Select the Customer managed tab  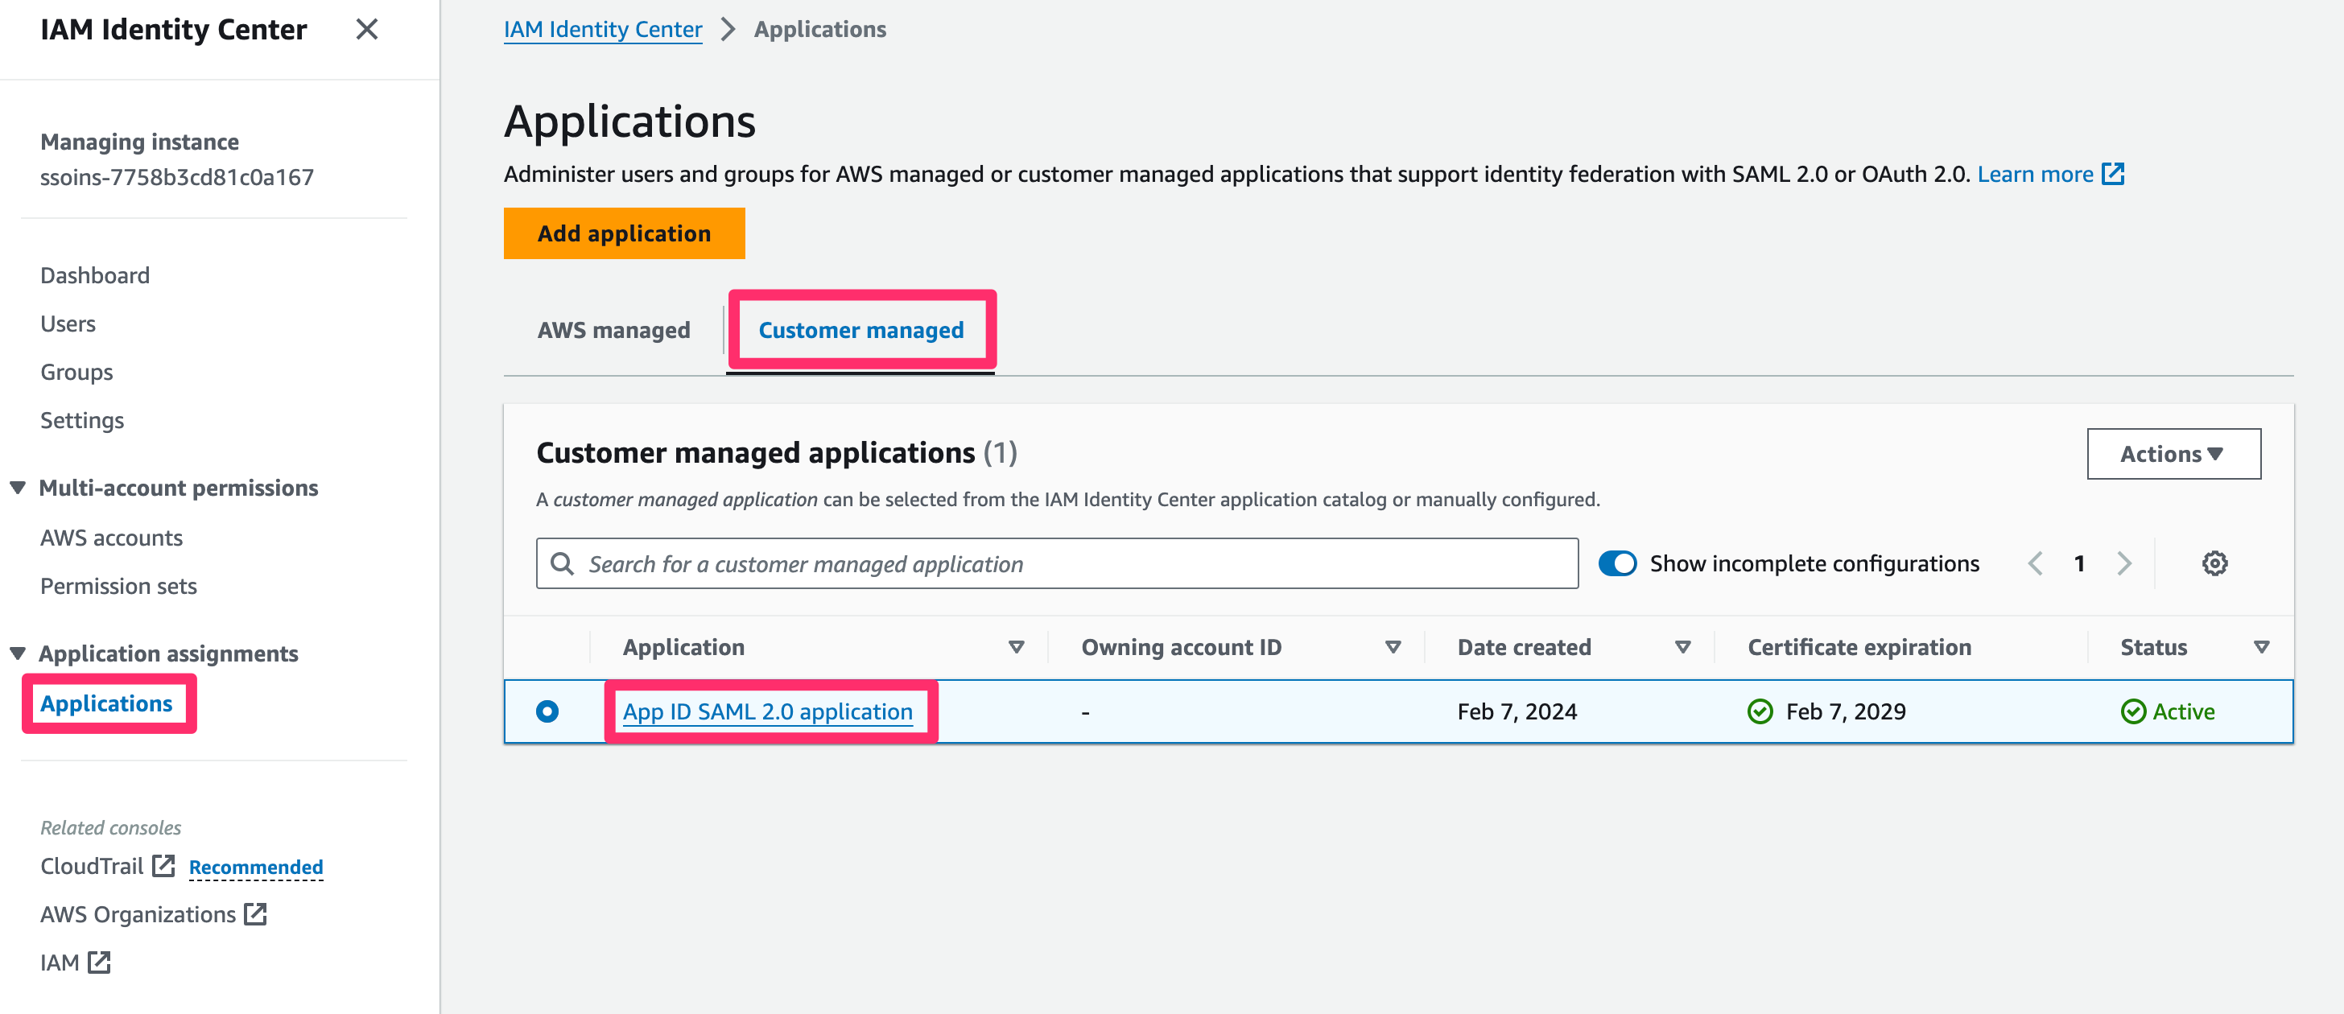click(860, 329)
